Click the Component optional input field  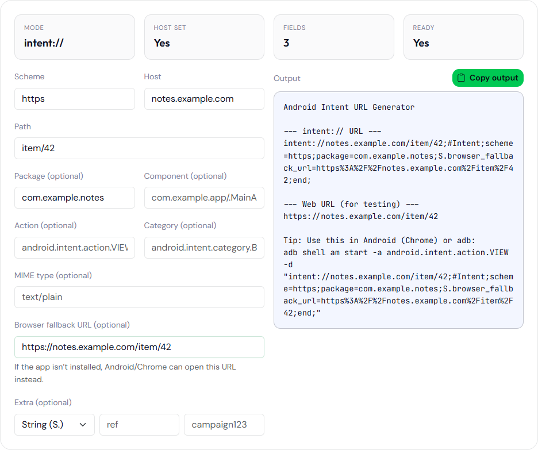point(204,198)
